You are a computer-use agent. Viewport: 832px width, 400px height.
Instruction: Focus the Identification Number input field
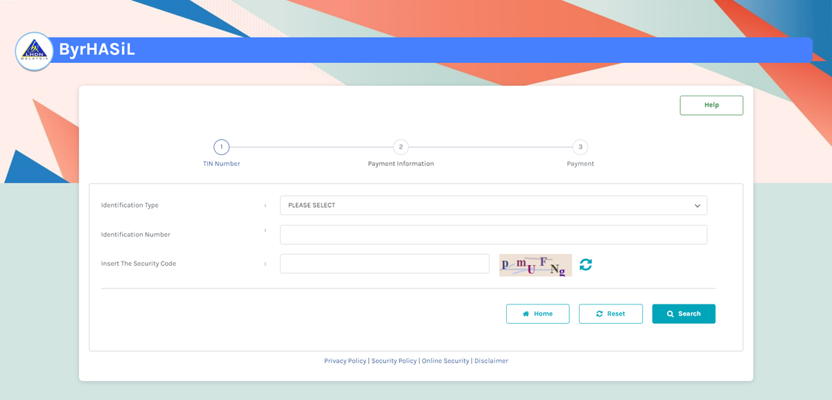493,235
